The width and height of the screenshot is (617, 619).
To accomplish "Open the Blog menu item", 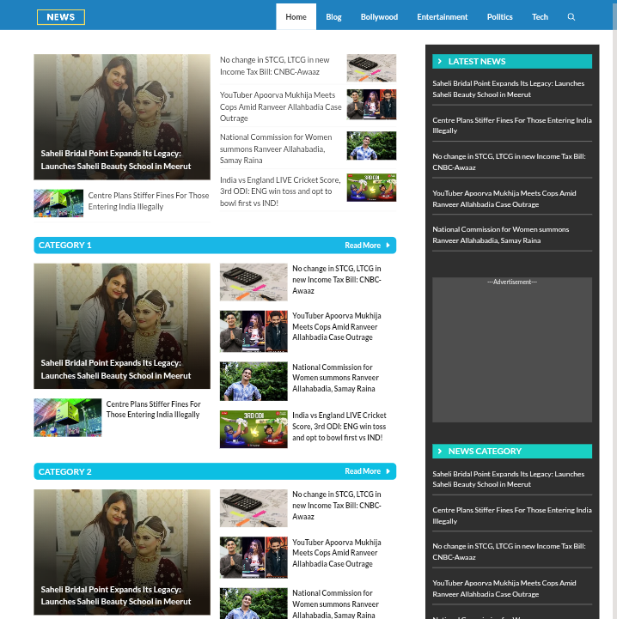I will coord(333,16).
